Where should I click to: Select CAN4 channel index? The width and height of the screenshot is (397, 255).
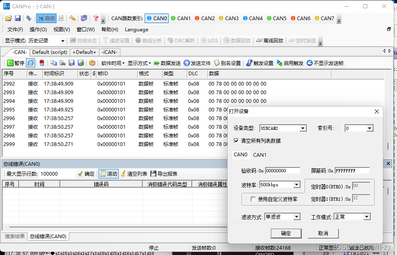point(253,19)
